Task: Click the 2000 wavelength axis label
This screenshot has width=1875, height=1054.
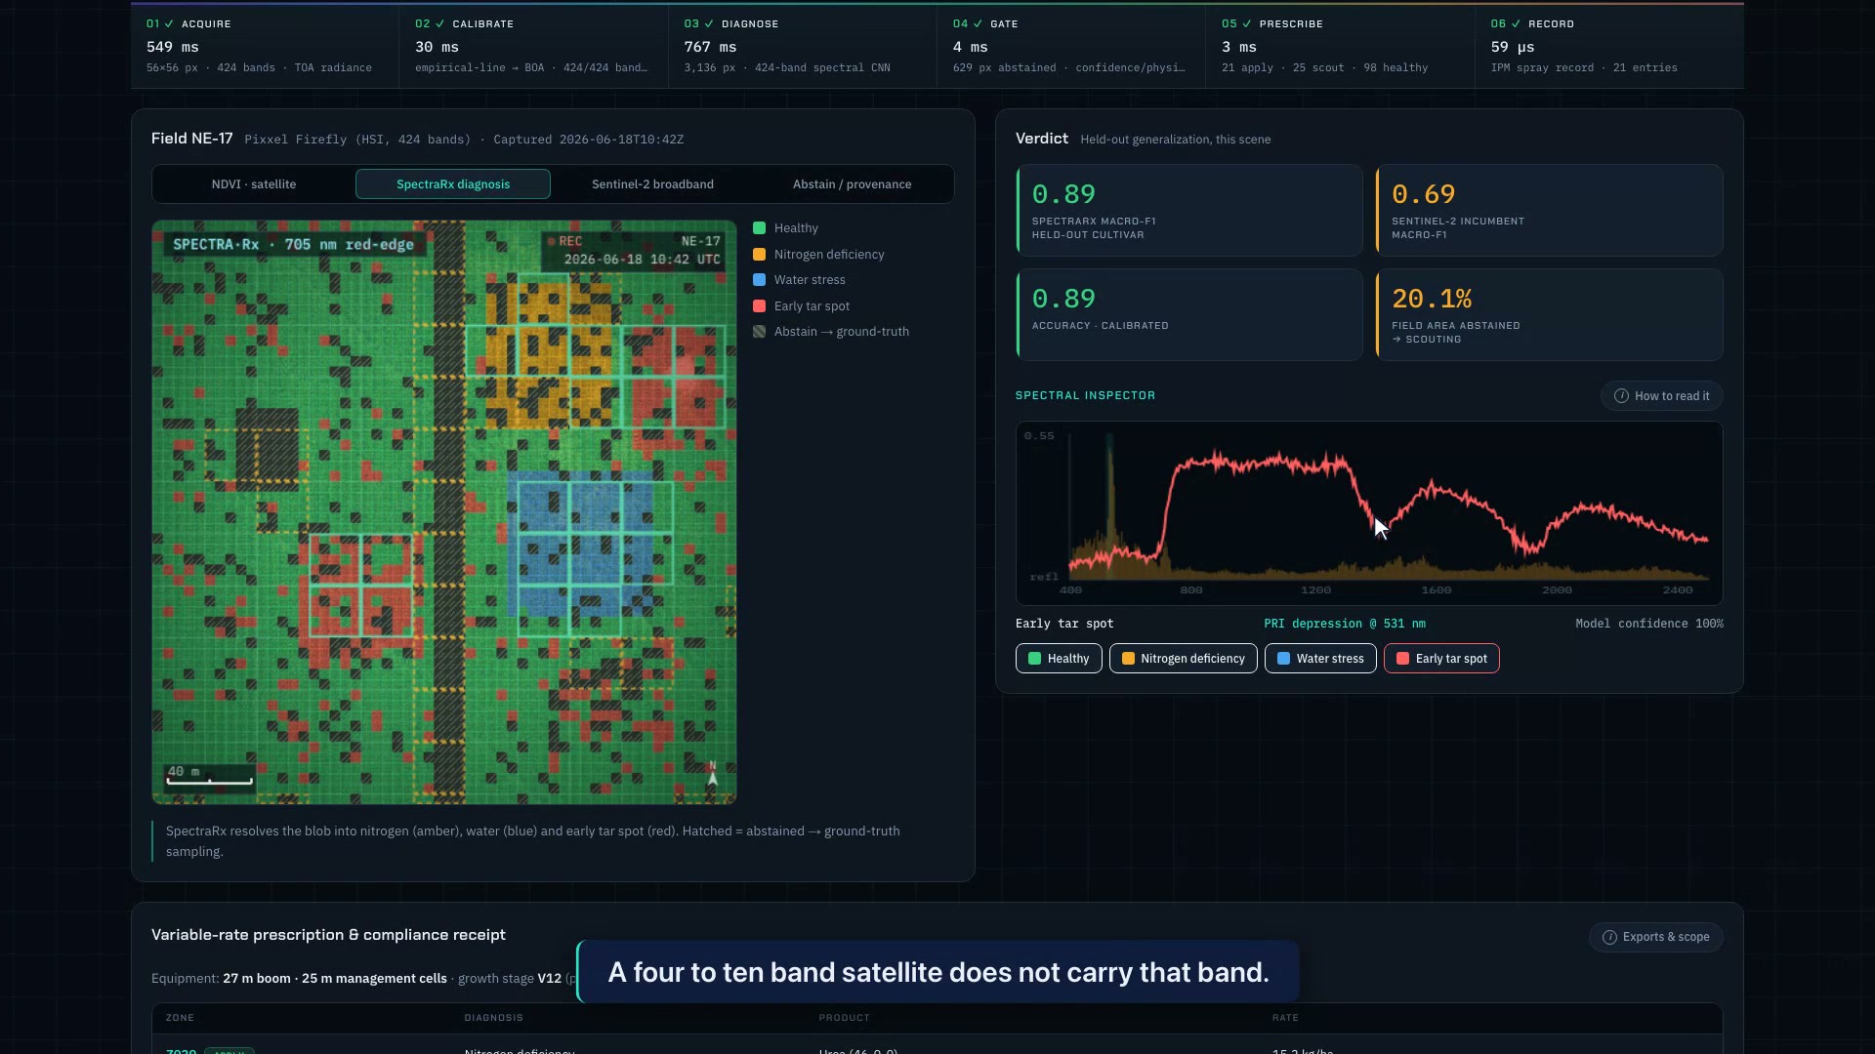Action: tap(1557, 590)
